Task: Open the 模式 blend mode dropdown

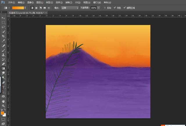Action: [70, 8]
